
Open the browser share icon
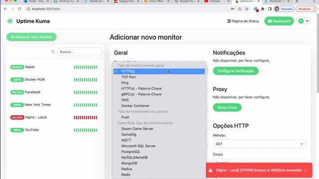coord(240,9)
